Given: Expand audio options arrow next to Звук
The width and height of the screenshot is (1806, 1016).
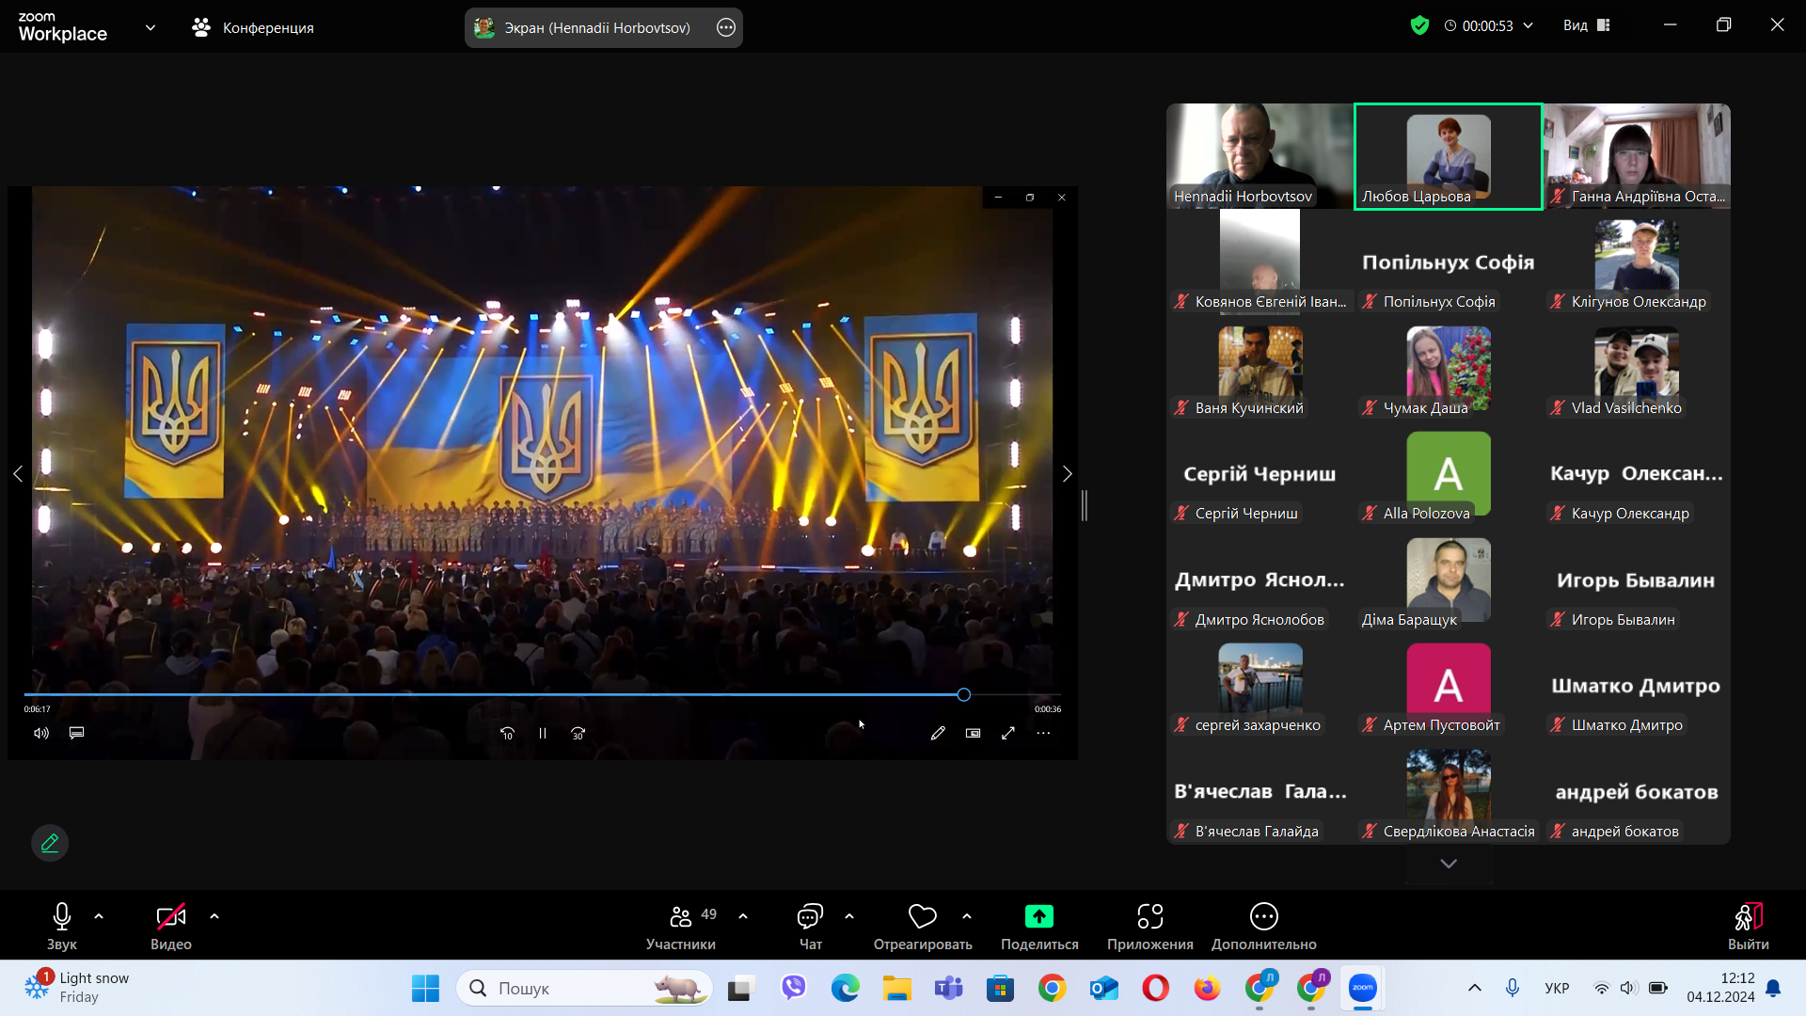Looking at the screenshot, I should [x=99, y=916].
